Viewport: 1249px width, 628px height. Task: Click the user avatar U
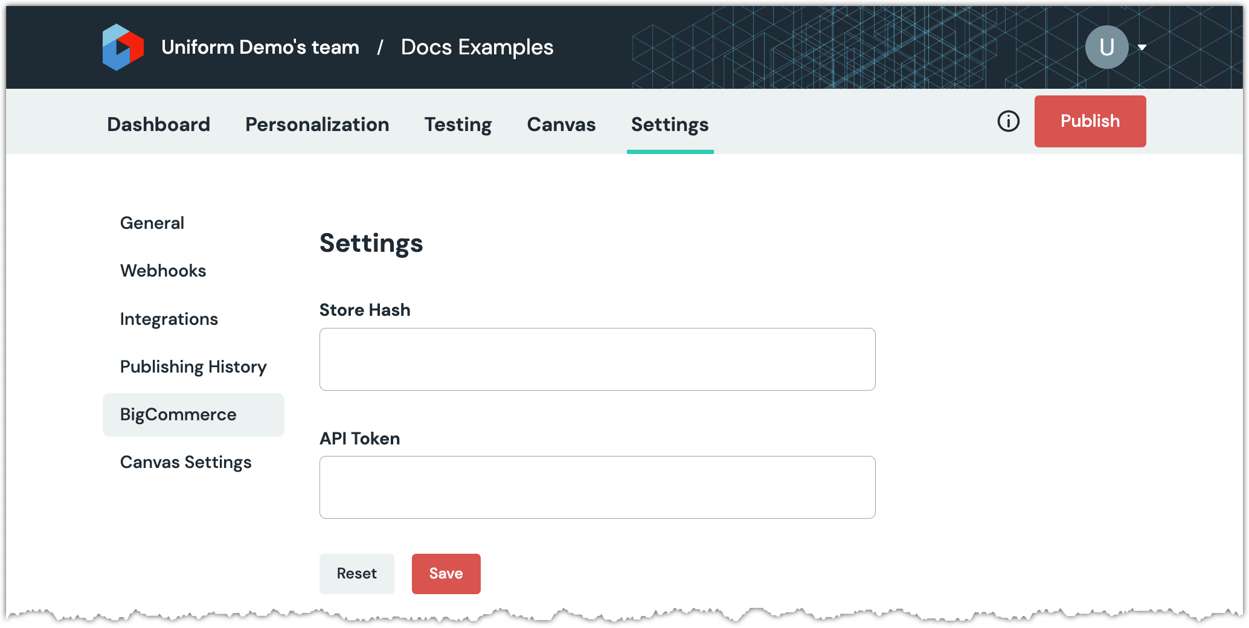point(1106,47)
